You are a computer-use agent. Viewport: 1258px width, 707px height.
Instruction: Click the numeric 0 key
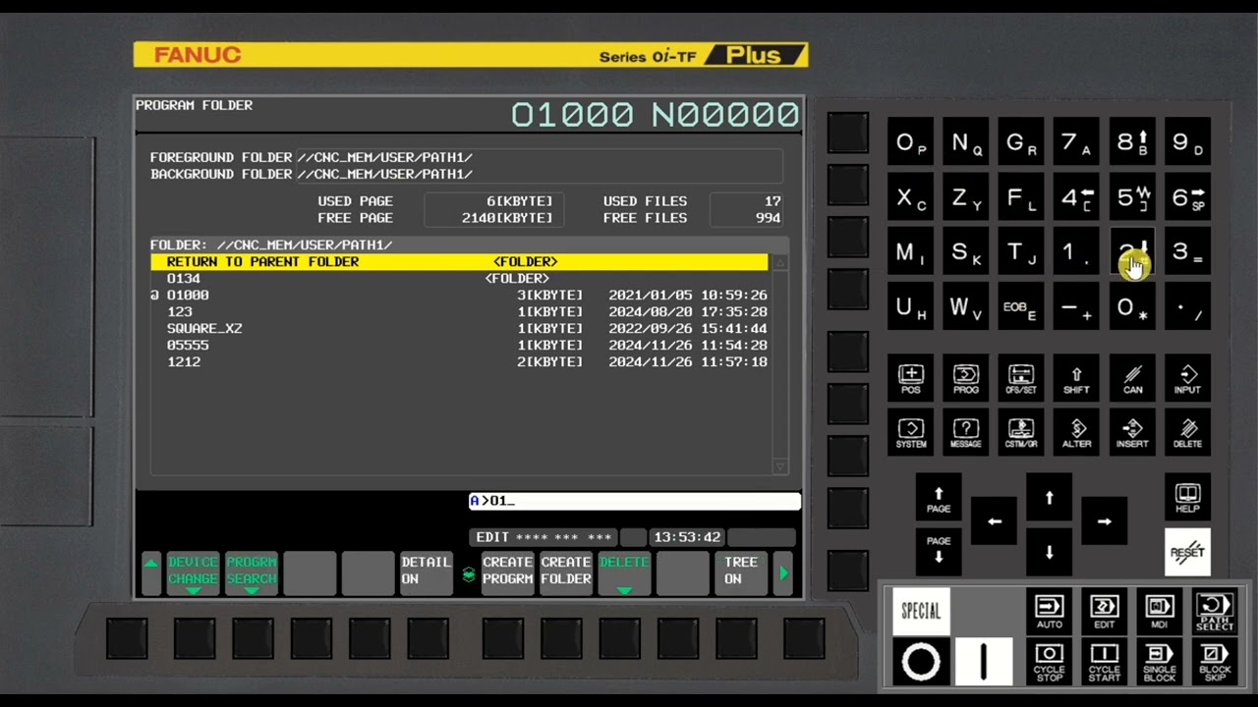[x=1132, y=308]
